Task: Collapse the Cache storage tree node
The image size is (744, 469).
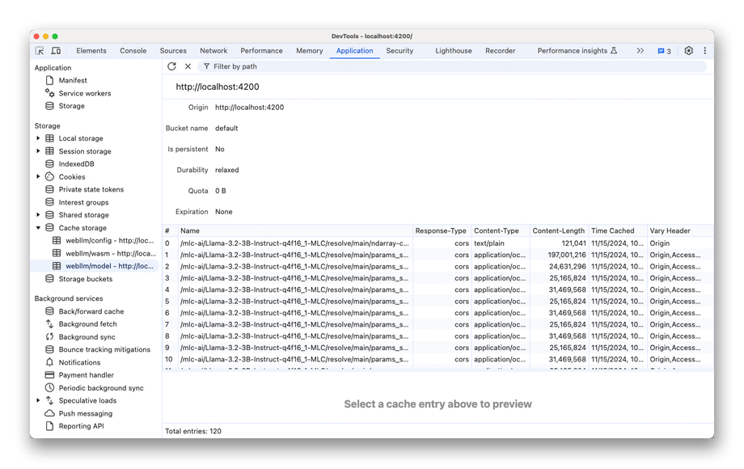Action: click(x=38, y=228)
